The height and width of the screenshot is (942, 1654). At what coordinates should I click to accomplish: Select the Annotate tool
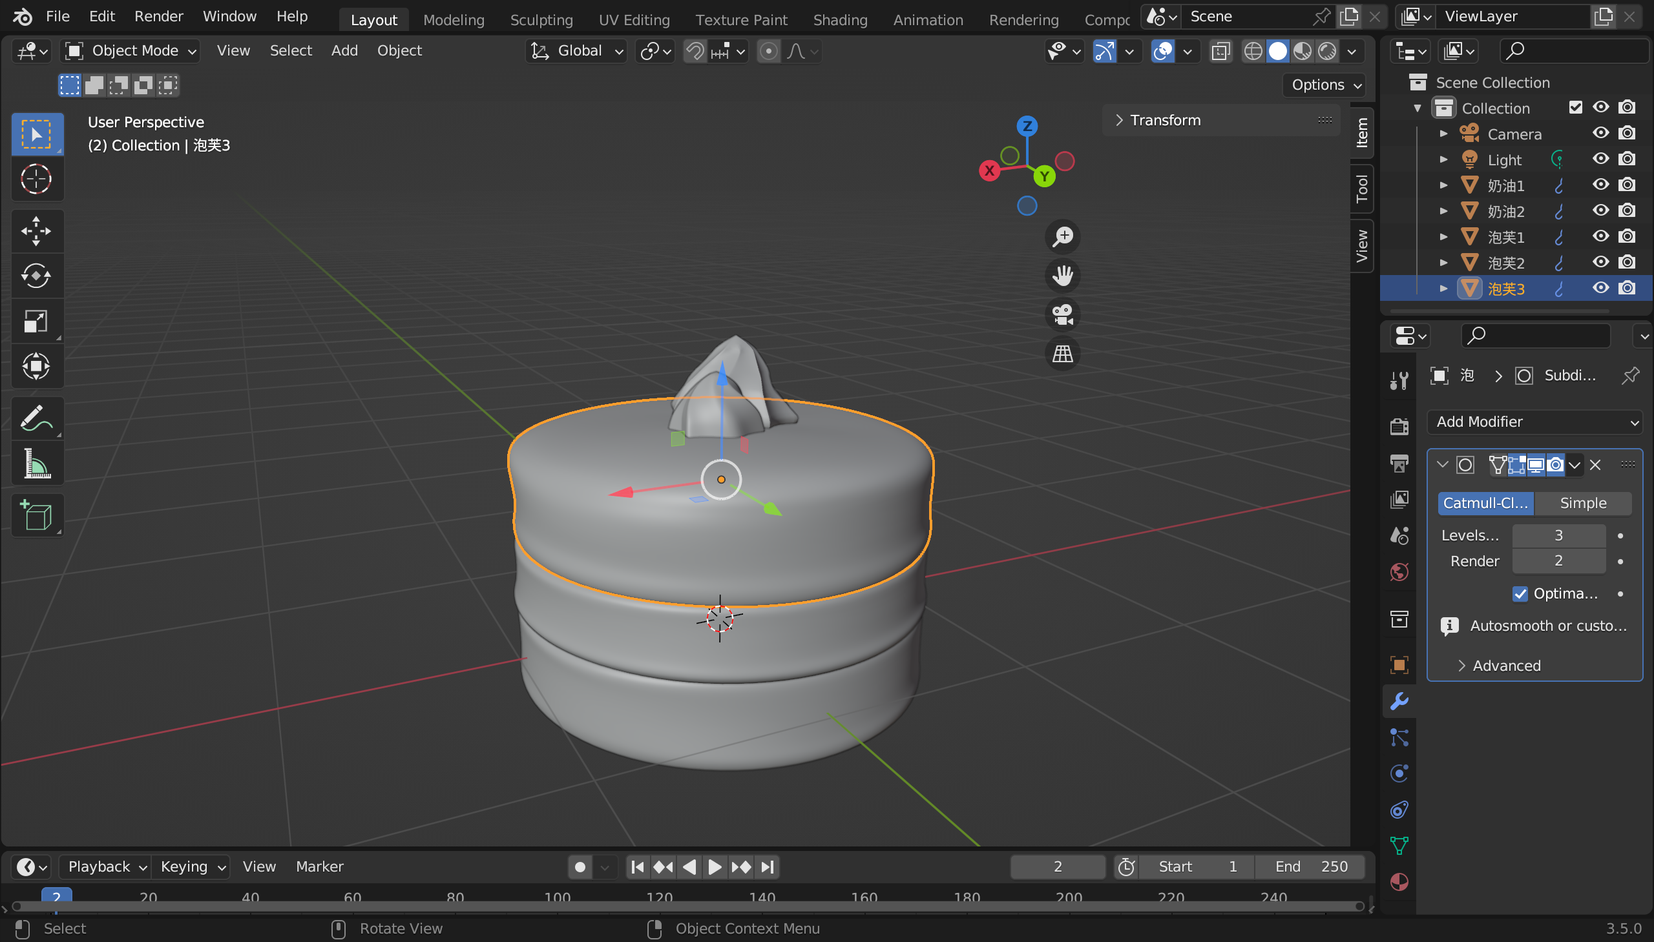point(36,418)
